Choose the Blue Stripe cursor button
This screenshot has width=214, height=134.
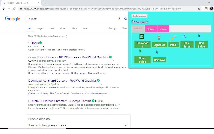click(x=187, y=45)
